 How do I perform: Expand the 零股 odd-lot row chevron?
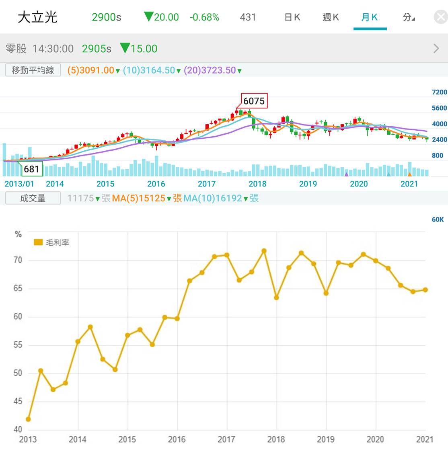click(436, 48)
